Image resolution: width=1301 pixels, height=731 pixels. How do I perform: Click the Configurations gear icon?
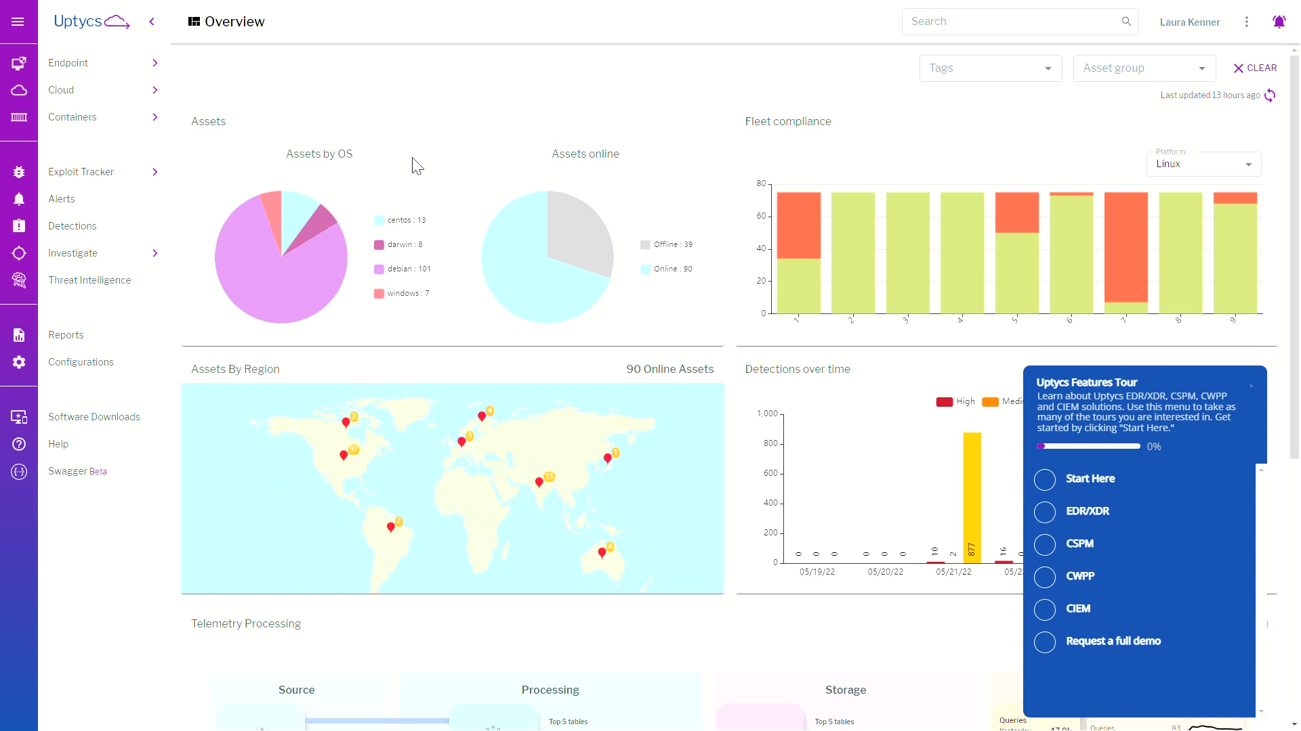(19, 362)
